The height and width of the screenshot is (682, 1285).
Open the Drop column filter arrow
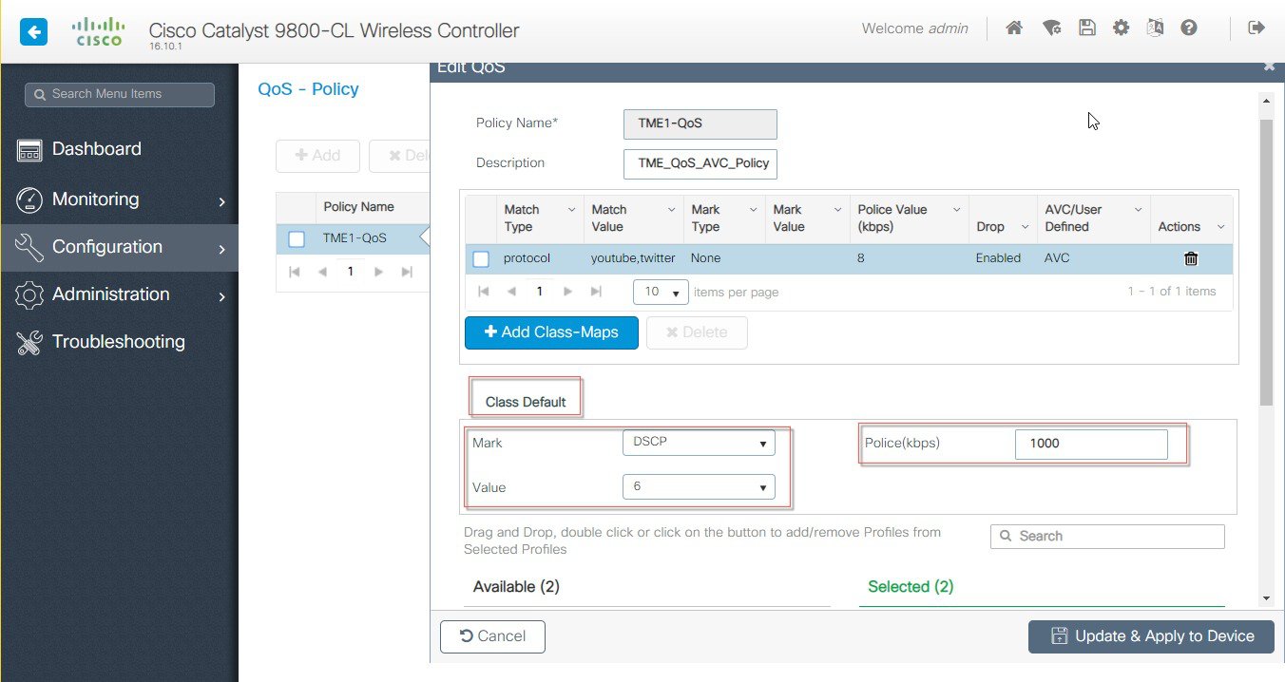[x=1025, y=227]
